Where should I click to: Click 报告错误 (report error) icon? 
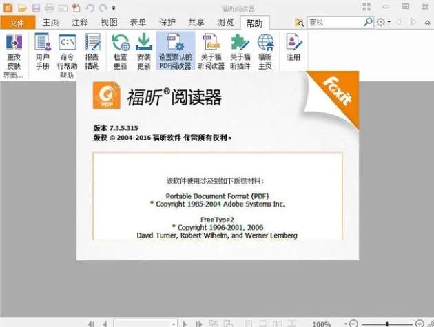pos(92,52)
